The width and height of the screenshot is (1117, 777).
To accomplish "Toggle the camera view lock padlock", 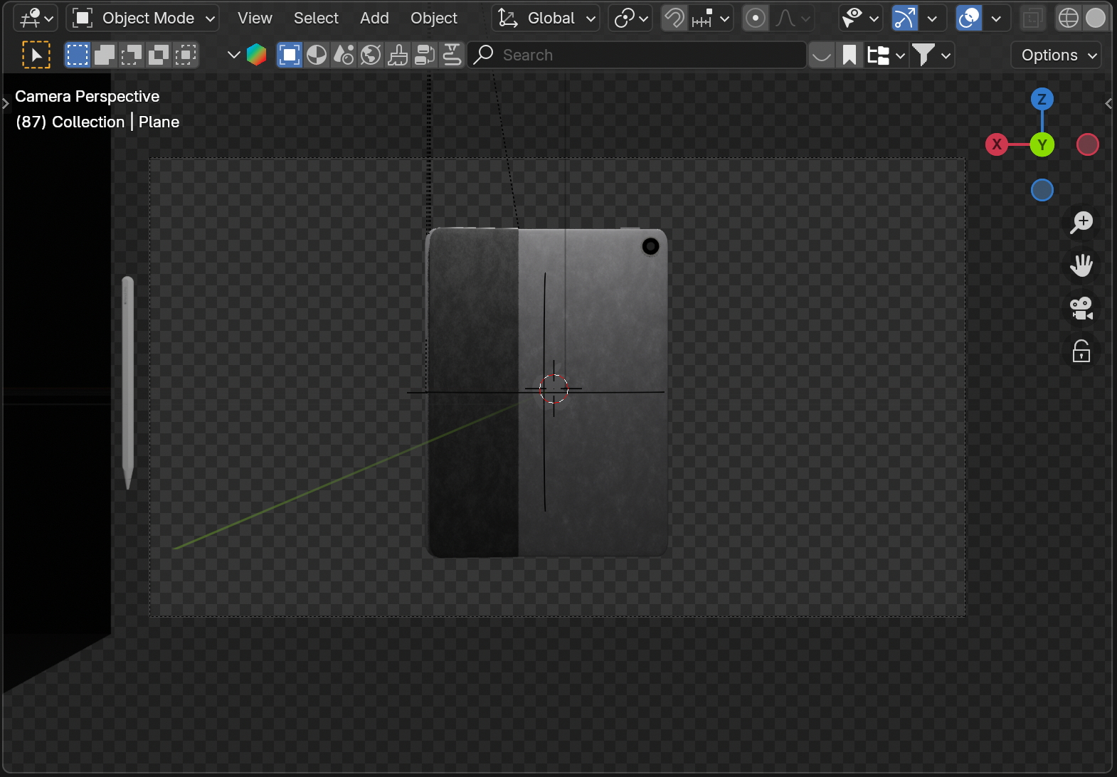I will click(1081, 351).
